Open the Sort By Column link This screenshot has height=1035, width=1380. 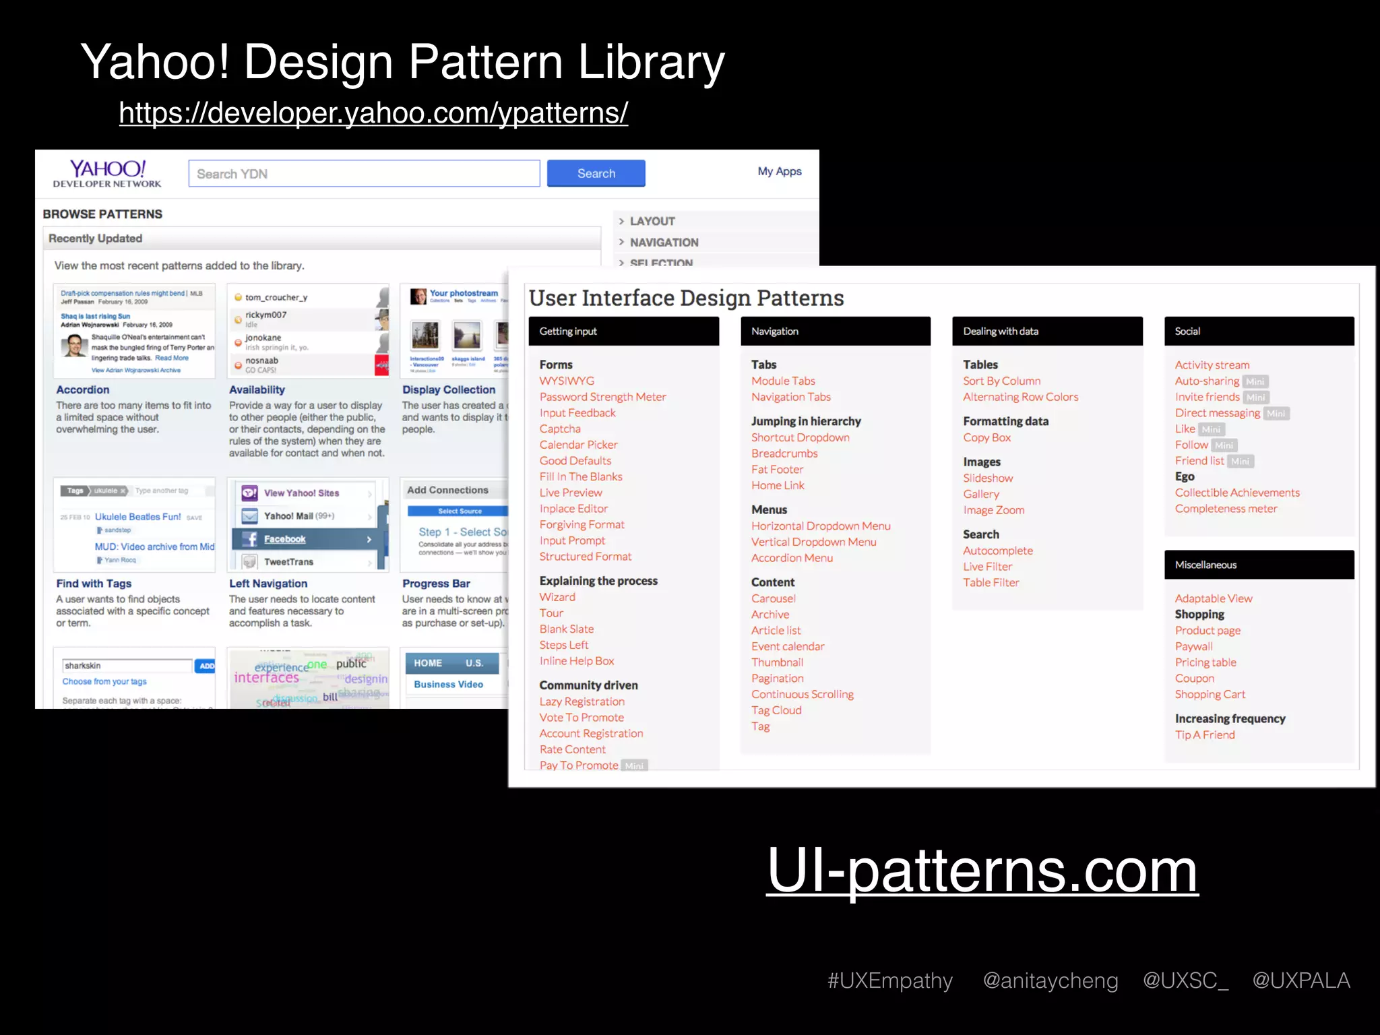coord(1002,381)
